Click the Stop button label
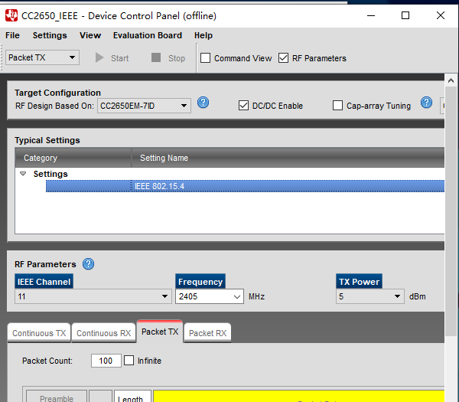This screenshot has height=402, width=459. (x=177, y=58)
